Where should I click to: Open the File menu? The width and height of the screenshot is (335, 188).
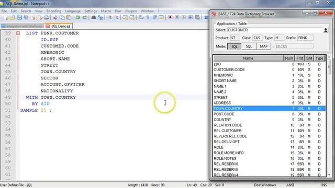pyautogui.click(x=4, y=11)
